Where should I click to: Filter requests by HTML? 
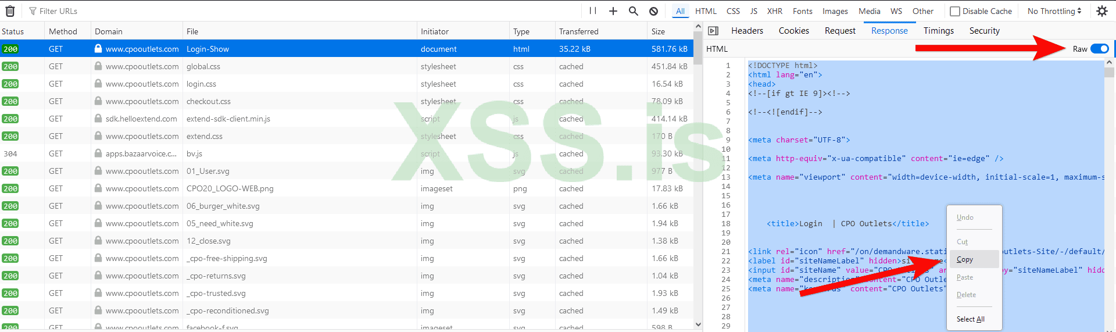pyautogui.click(x=706, y=11)
